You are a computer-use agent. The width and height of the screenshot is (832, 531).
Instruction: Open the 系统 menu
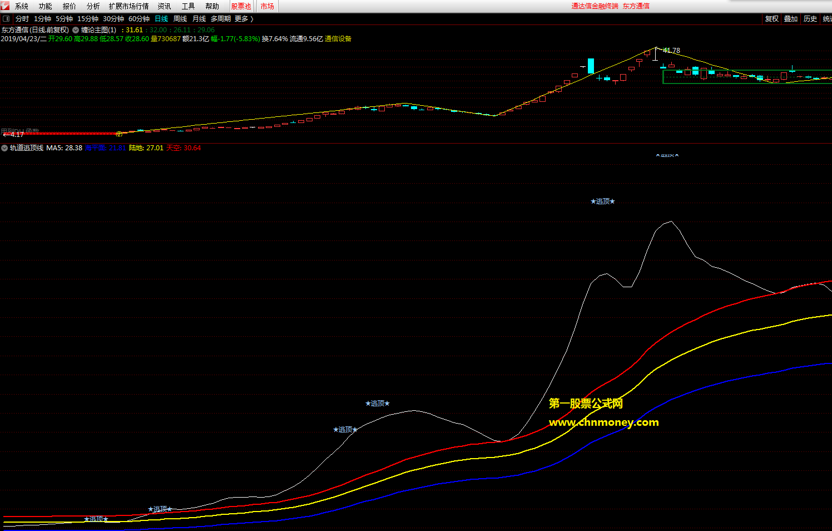click(22, 6)
